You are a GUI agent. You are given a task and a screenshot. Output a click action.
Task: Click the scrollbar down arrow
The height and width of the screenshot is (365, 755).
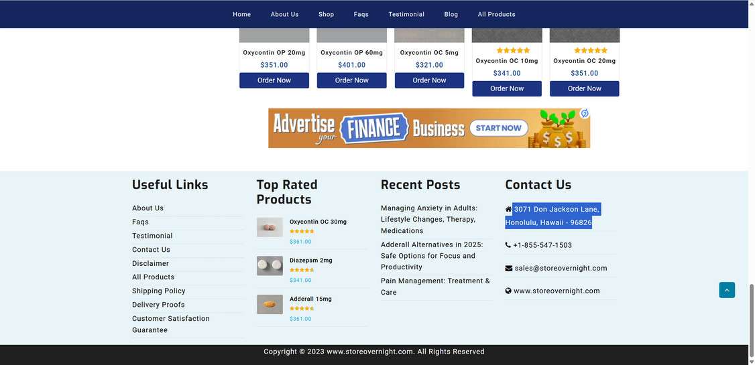pyautogui.click(x=752, y=362)
